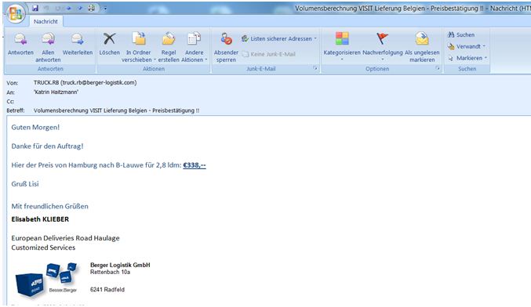Click recipient 'Katrin Haitzmann' in An field
The width and height of the screenshot is (531, 307).
[56, 92]
